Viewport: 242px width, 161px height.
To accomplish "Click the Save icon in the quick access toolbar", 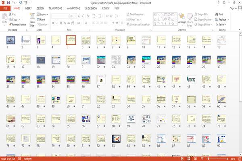I will (8, 3).
